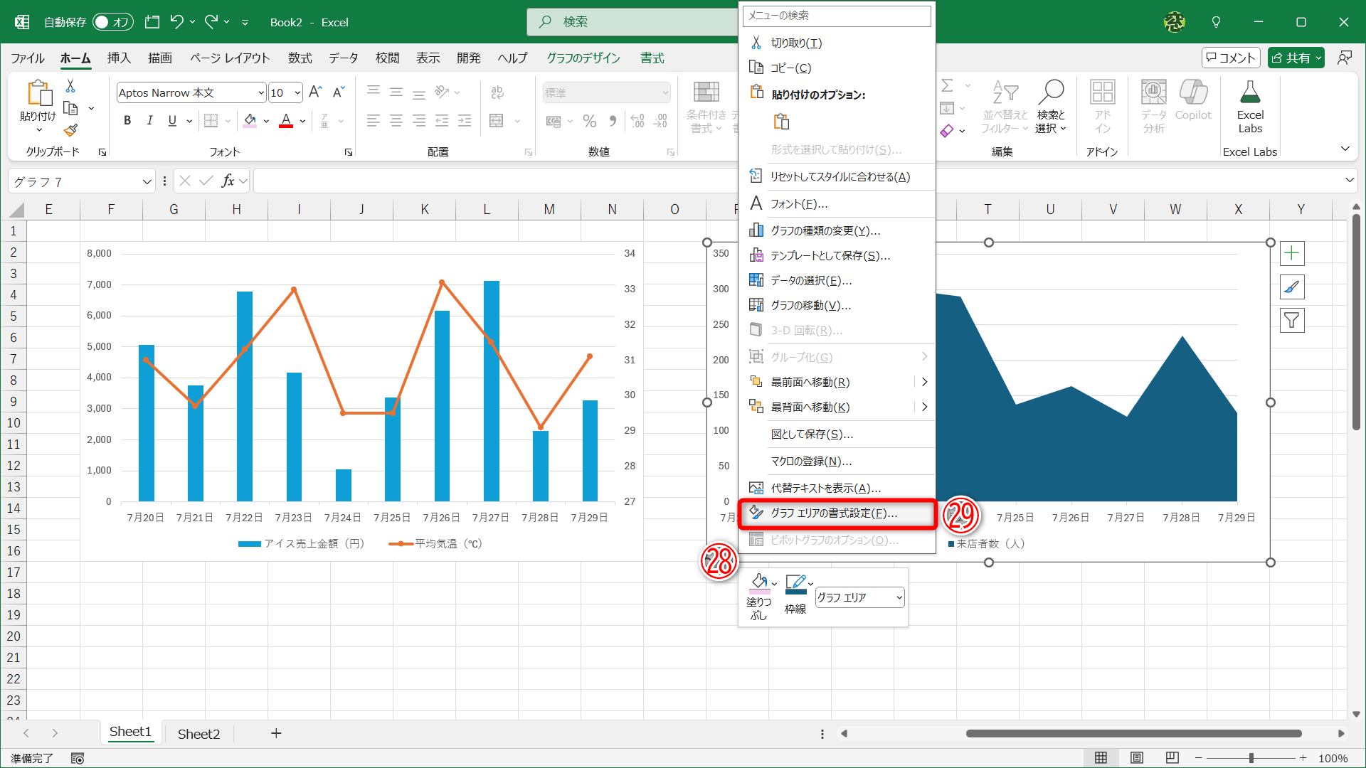This screenshot has width=1366, height=768.
Task: Expand the chart element dropdown グラフ エリア
Action: (899, 598)
